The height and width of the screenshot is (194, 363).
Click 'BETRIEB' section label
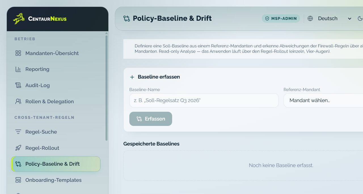pyautogui.click(x=25, y=39)
